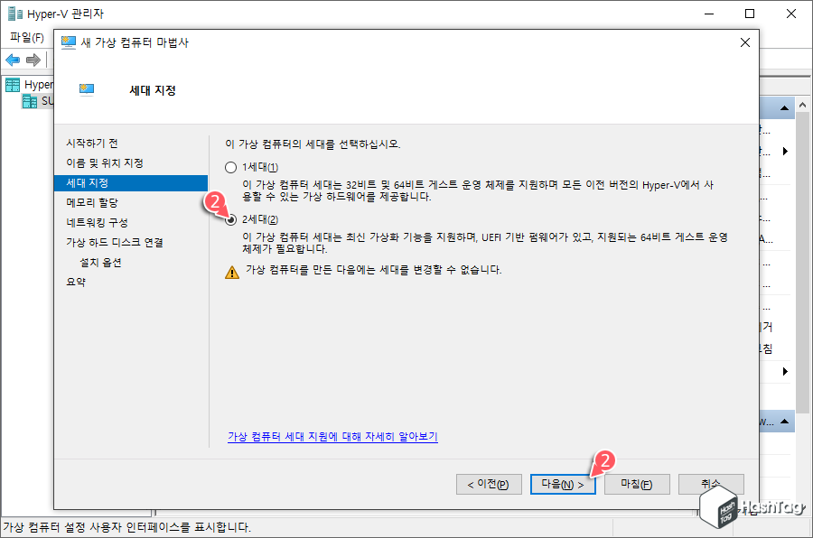Go to the 네트워킹 구성 wizard step
This screenshot has height=538, width=813.
pos(97,222)
